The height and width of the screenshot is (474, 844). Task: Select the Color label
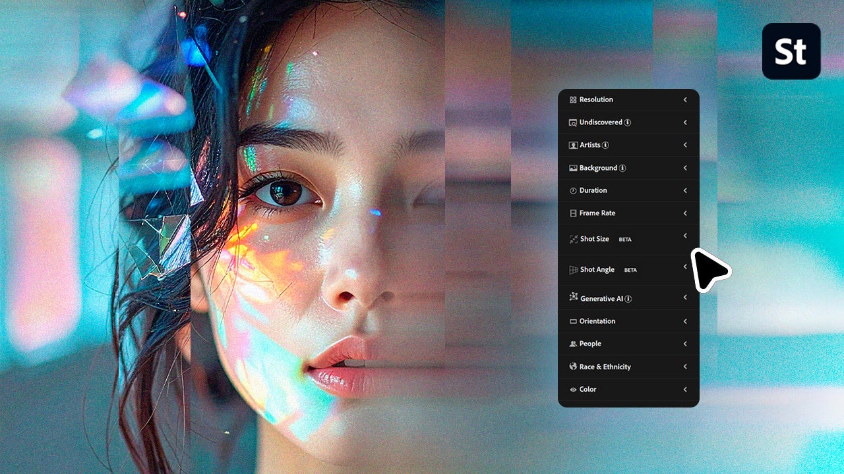(588, 390)
